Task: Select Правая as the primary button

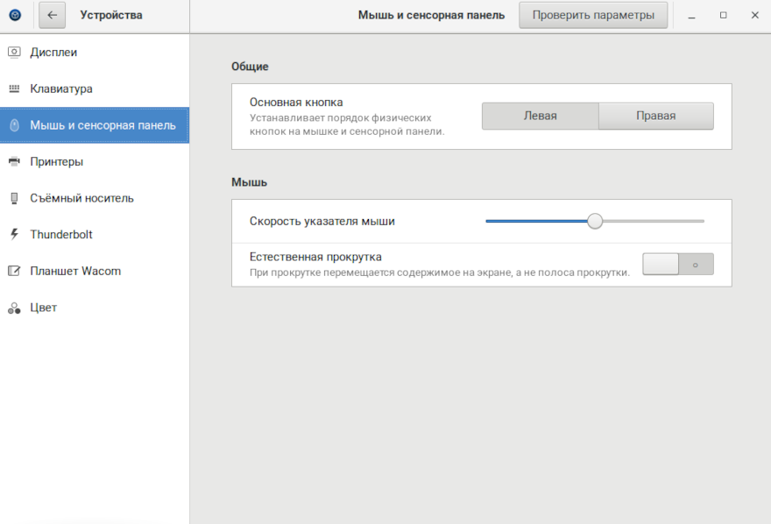Action: (x=655, y=117)
